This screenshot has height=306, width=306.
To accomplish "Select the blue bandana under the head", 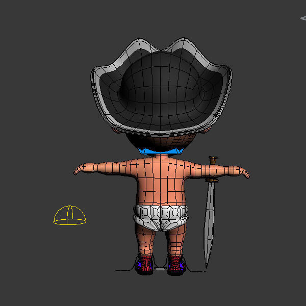I will point(161,151).
